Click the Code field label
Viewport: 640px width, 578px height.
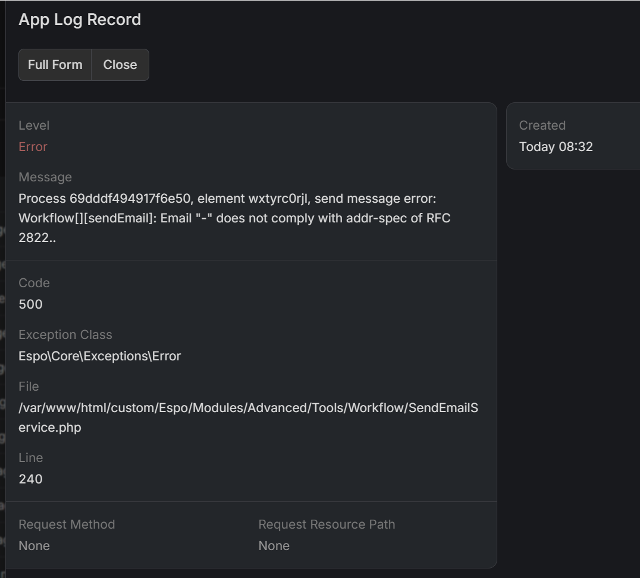coord(34,283)
